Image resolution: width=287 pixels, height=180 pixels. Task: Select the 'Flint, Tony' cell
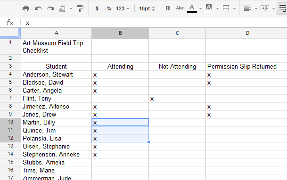57,98
